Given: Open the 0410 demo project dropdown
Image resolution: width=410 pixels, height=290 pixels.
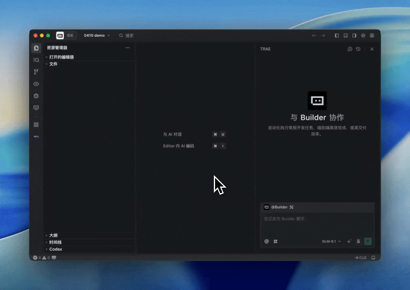Looking at the screenshot, I should (97, 35).
